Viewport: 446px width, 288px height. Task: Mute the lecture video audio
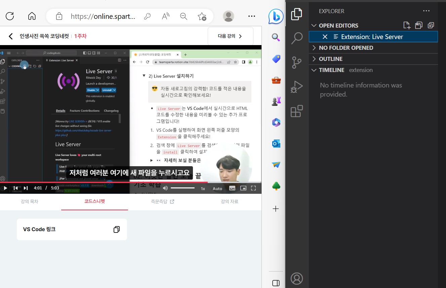tap(165, 188)
